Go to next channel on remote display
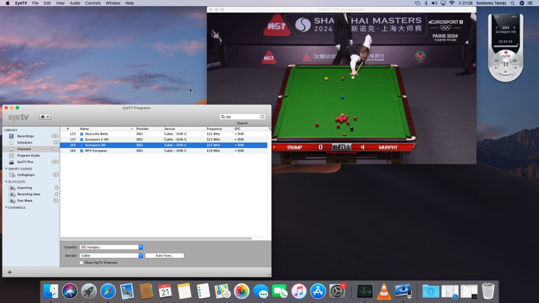The width and height of the screenshot is (539, 303). click(515, 28)
